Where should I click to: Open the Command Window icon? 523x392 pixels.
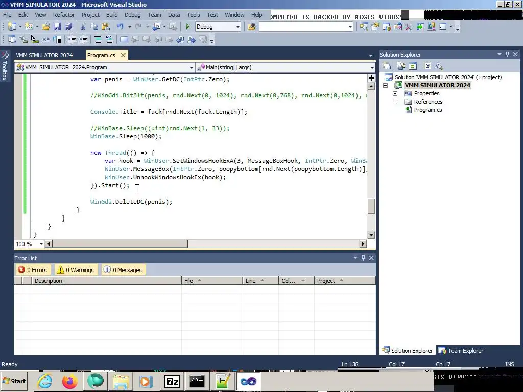tap(443, 27)
